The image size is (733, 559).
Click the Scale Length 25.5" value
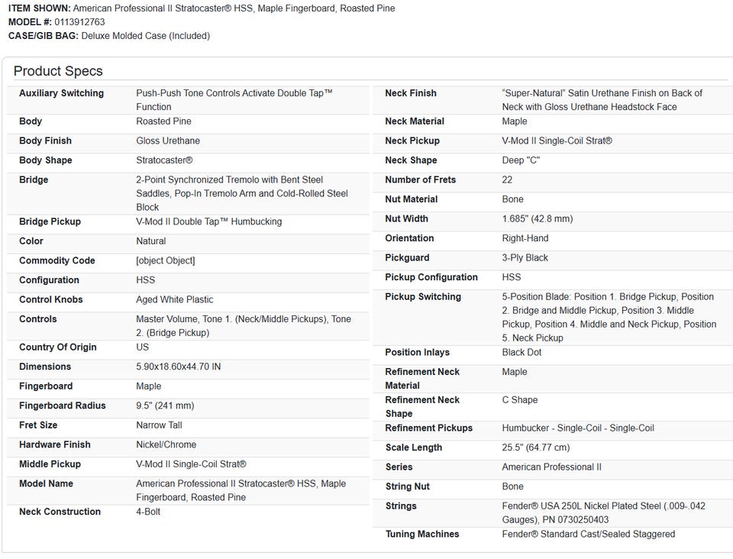click(x=535, y=448)
